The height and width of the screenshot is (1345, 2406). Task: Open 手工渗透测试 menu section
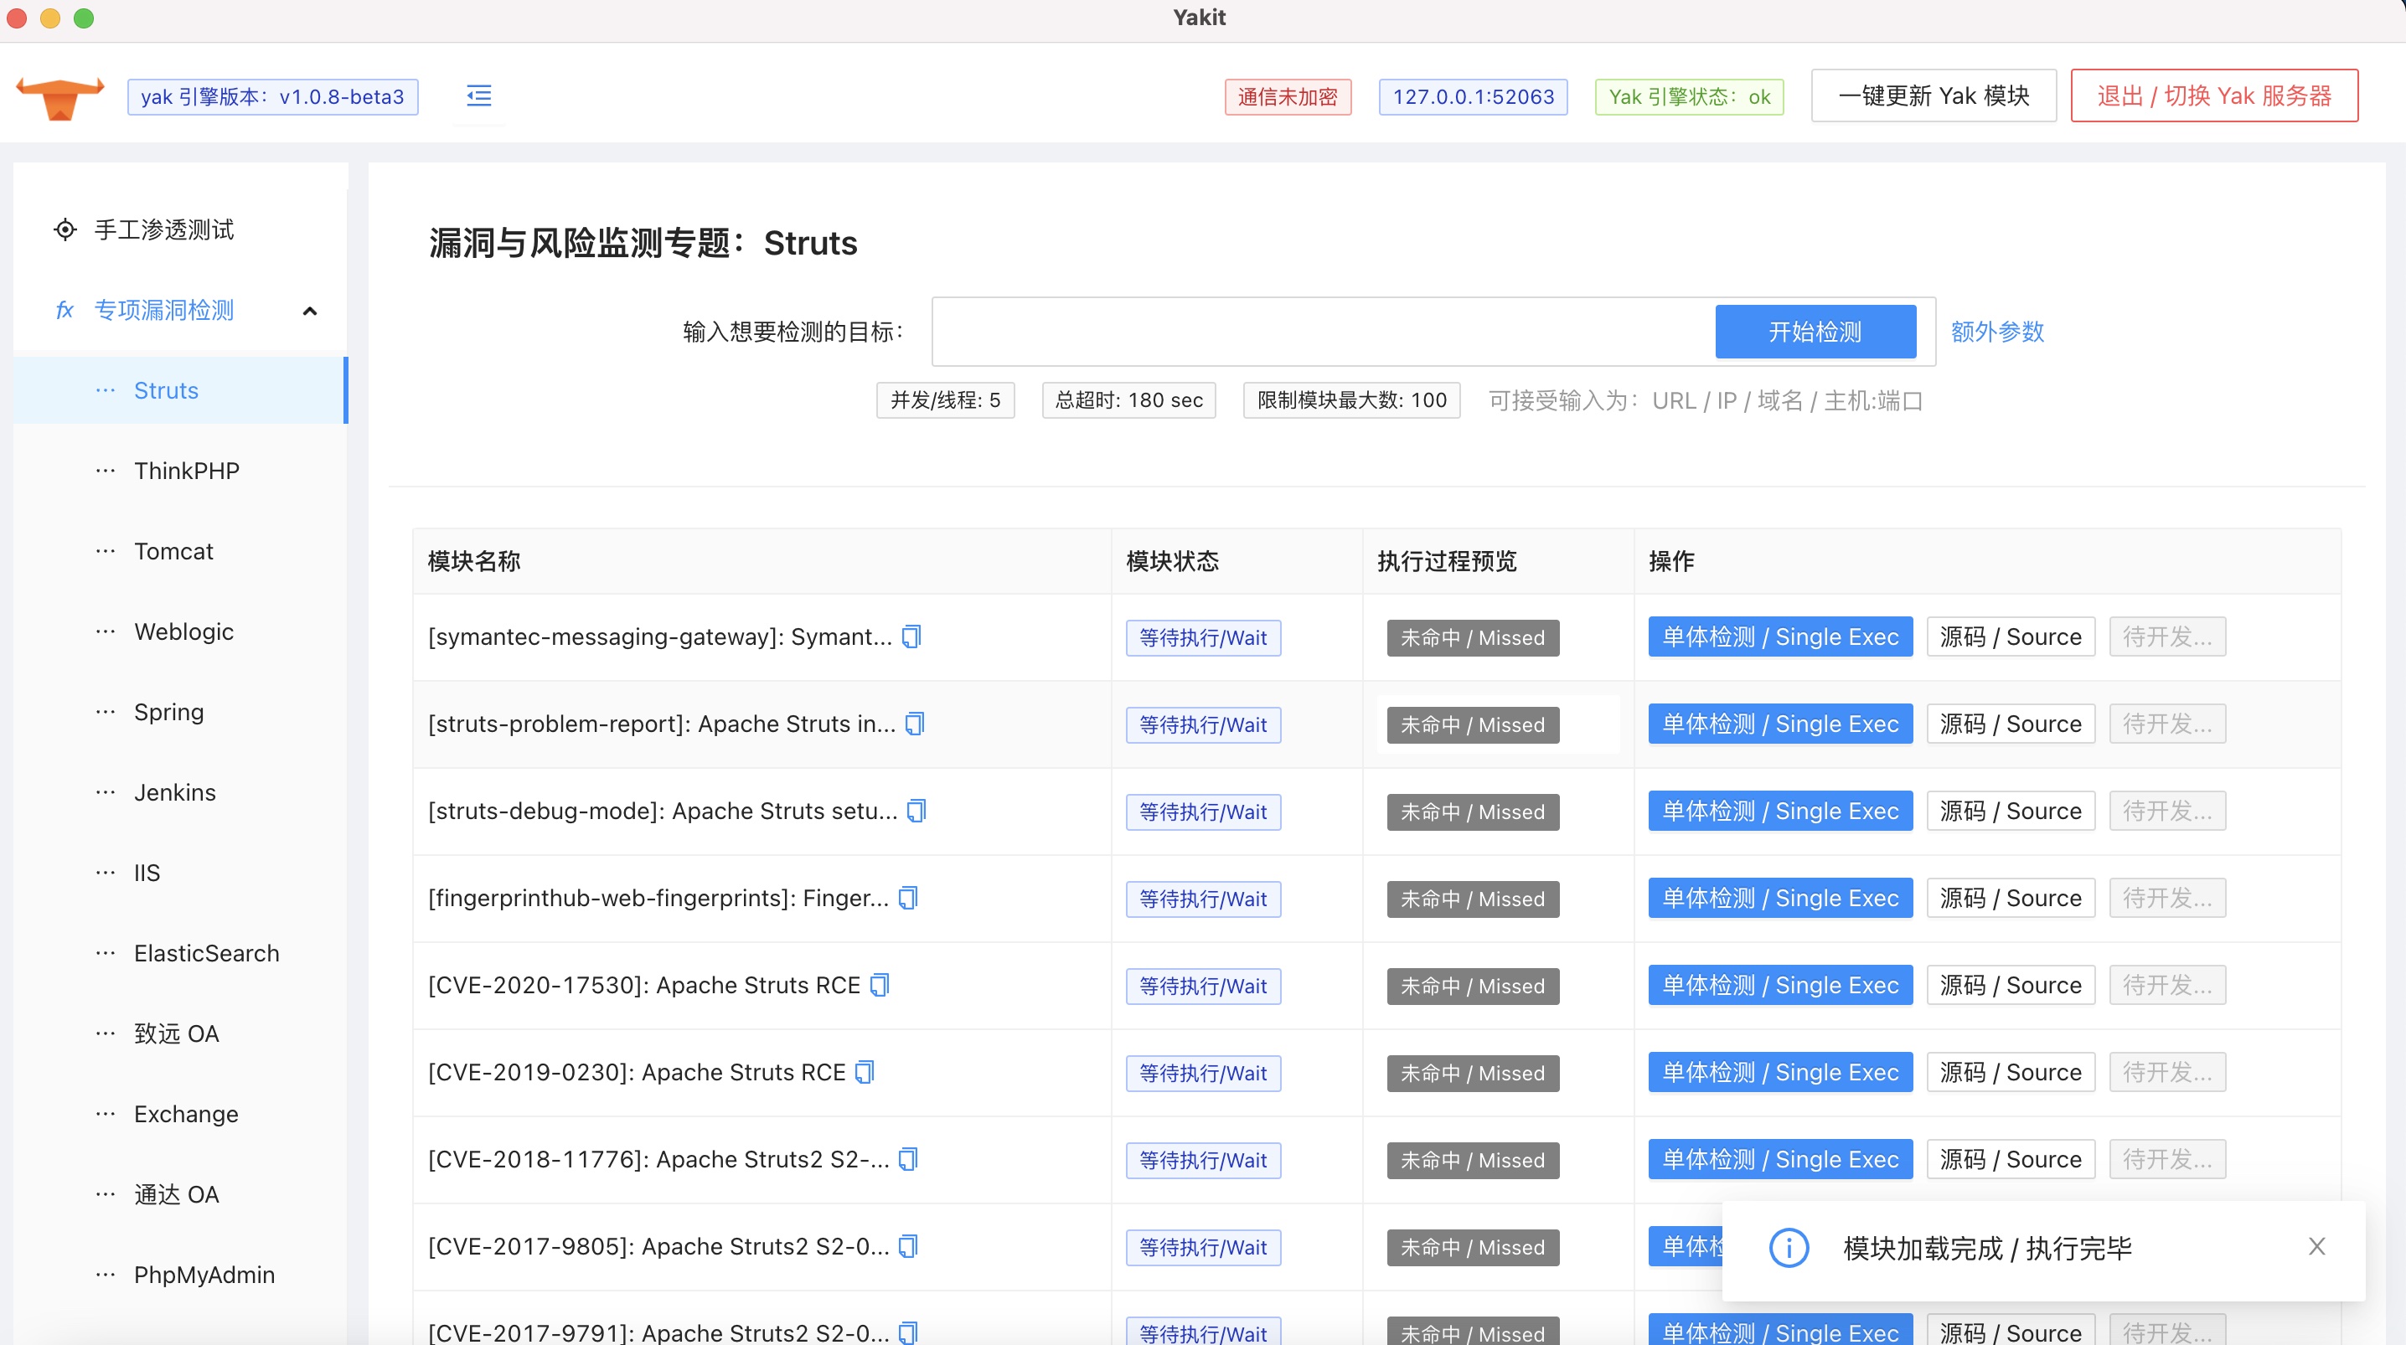[163, 229]
